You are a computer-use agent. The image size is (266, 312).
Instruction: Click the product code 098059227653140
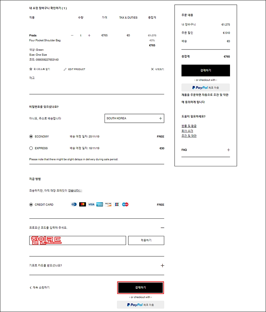point(47,60)
